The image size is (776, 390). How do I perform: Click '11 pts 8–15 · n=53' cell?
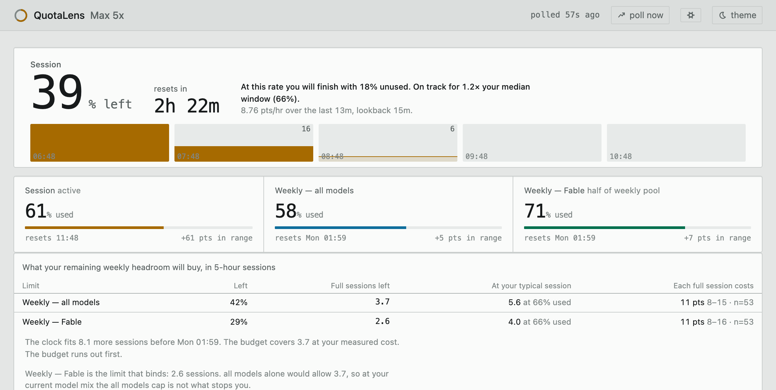717,302
